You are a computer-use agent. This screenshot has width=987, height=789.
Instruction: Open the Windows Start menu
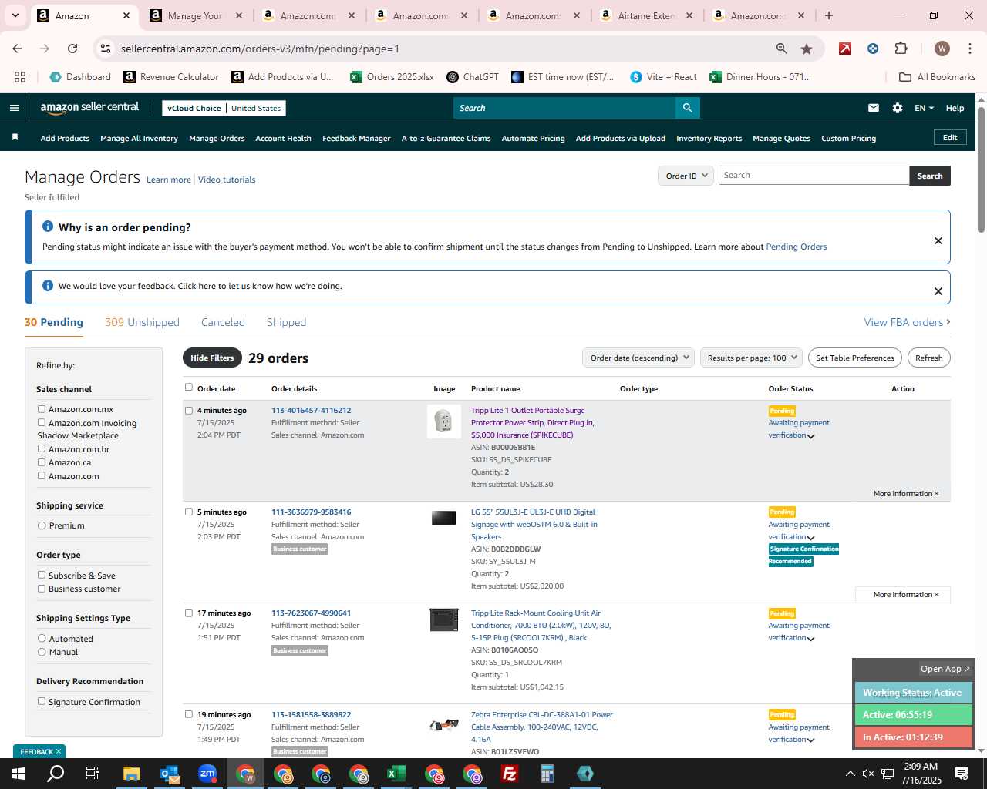point(19,774)
